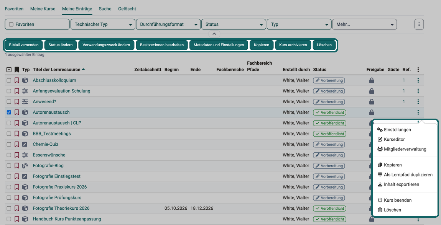Click bookmark icon for Essenswünsche row
This screenshot has height=225, width=441.
click(17, 155)
